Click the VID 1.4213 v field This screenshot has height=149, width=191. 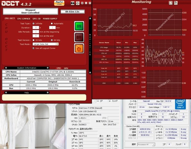[84, 118]
